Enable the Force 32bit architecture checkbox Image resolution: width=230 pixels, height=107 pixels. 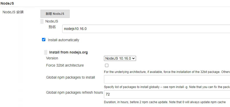point(107,65)
